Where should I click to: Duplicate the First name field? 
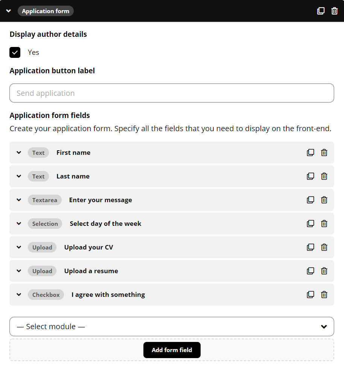[x=311, y=153]
